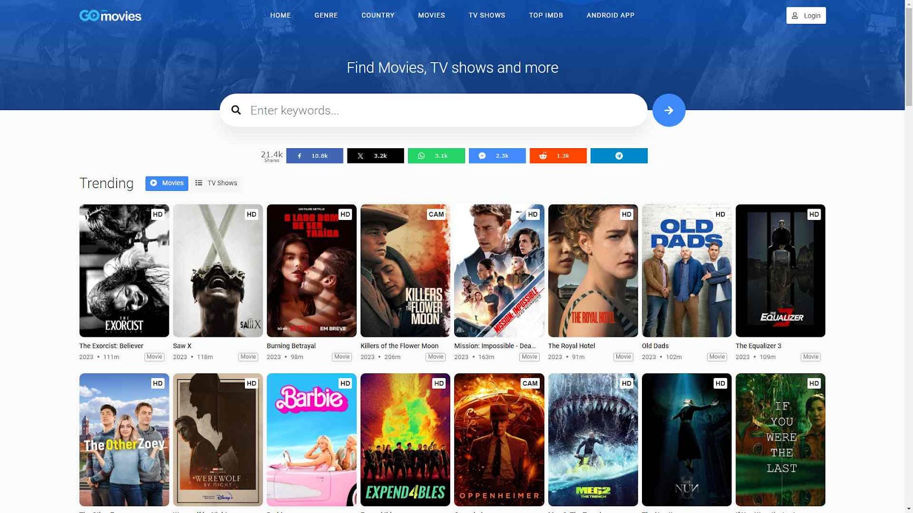This screenshot has width=913, height=513.
Task: Open the Mission: Impossible poster
Action: point(499,271)
